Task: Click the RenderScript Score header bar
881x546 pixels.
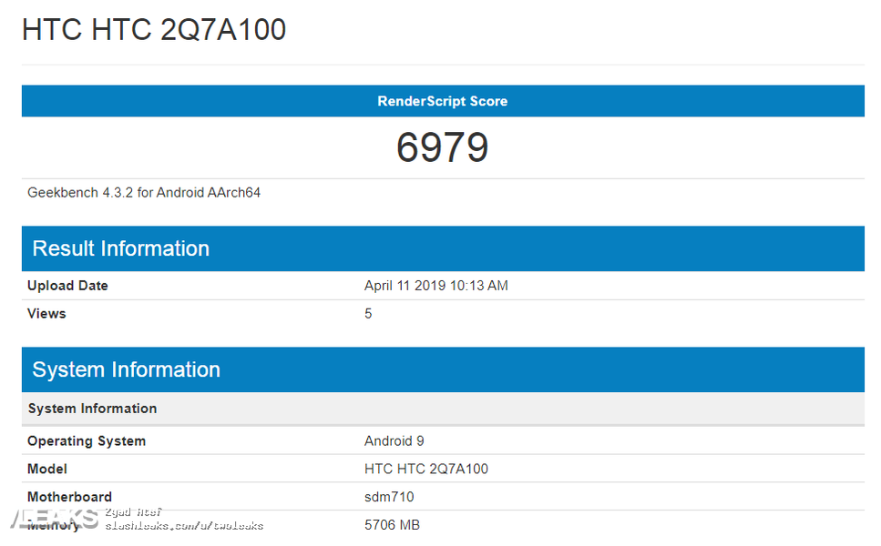Action: point(443,101)
